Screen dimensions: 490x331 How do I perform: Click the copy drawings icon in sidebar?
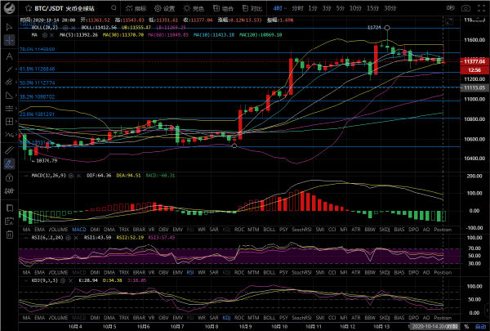click(x=9, y=208)
